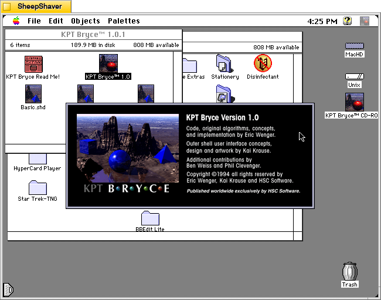Open the Apple menu
Viewport: 381px width, 300px height.
coord(16,21)
